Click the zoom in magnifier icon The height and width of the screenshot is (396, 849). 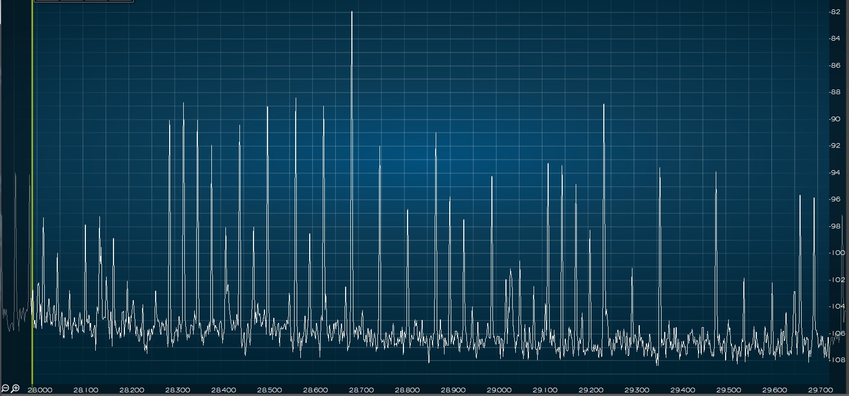(x=16, y=388)
